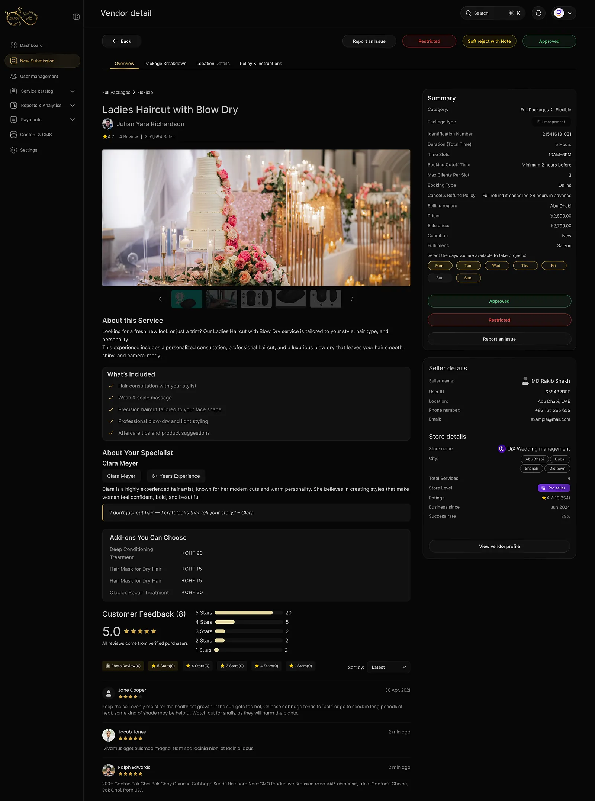
Task: Open the profile dropdown chevron in the header
Action: (570, 13)
